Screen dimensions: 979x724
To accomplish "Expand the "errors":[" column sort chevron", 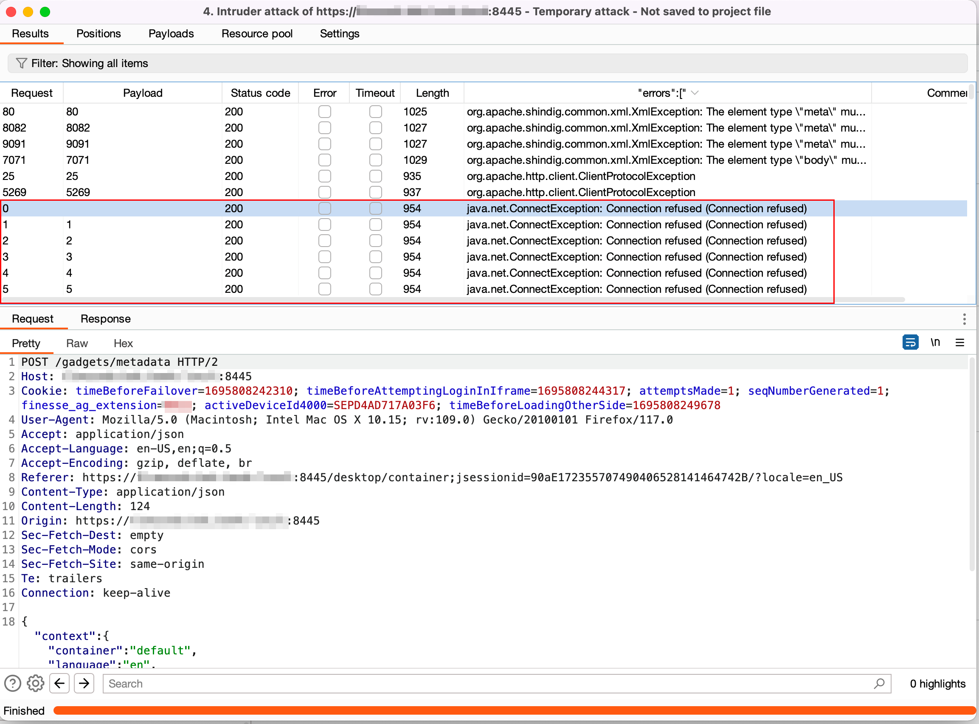I will click(695, 93).
